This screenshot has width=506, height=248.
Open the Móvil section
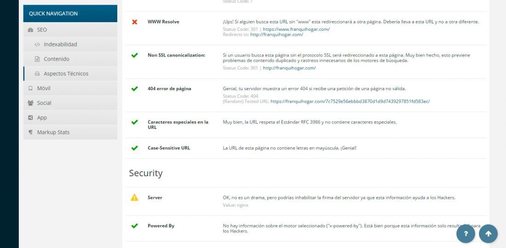(x=70, y=88)
